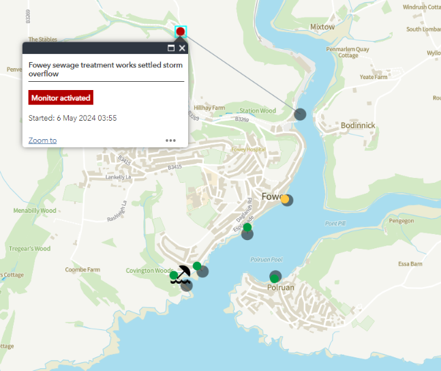Maximize the popup info window
The width and height of the screenshot is (441, 371).
(x=171, y=48)
